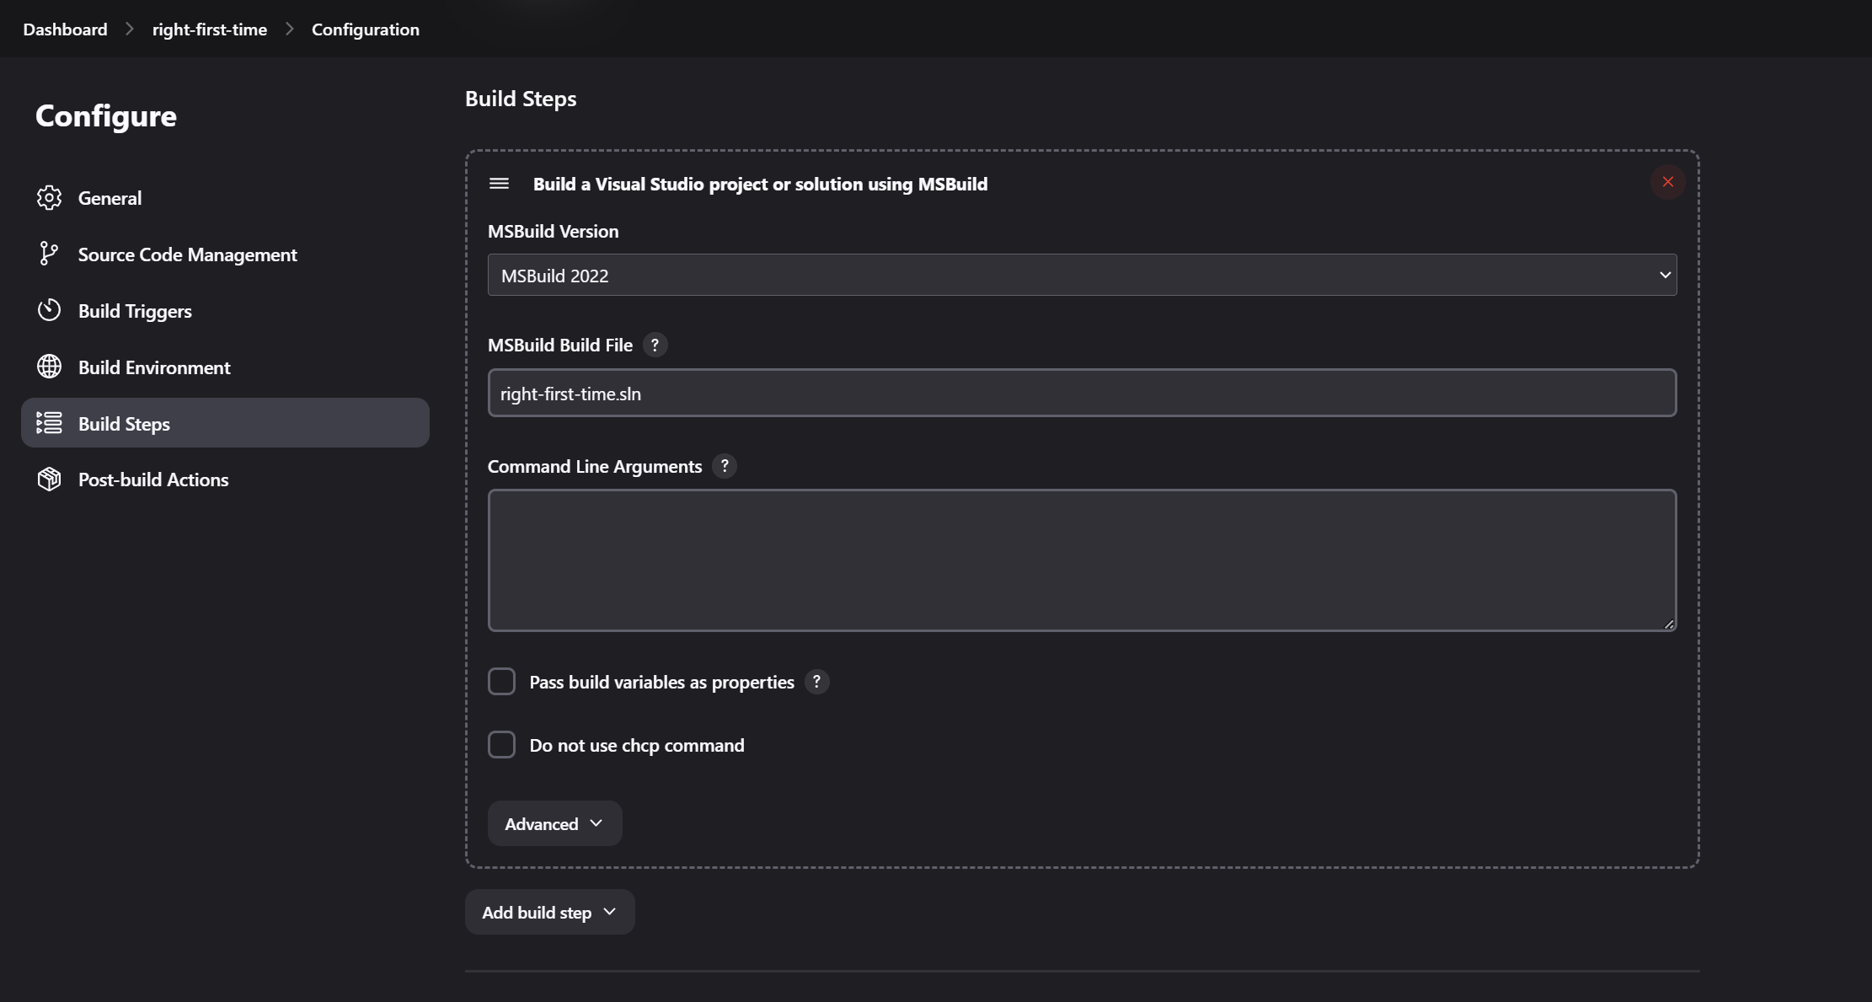This screenshot has height=1002, width=1872.
Task: Click the General gear icon in sidebar
Action: (x=49, y=198)
